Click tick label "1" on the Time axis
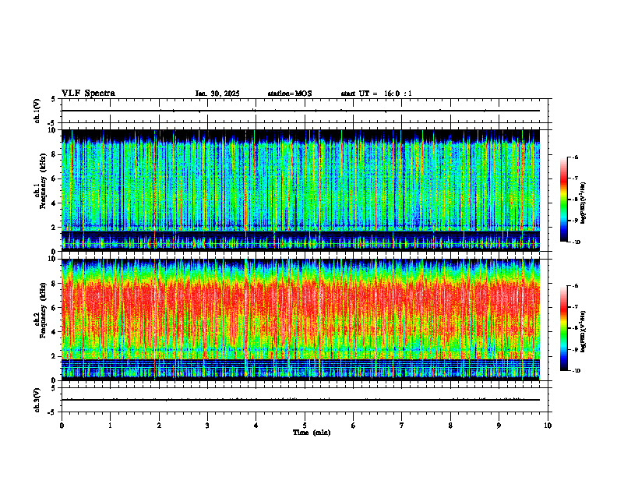 click(x=111, y=426)
